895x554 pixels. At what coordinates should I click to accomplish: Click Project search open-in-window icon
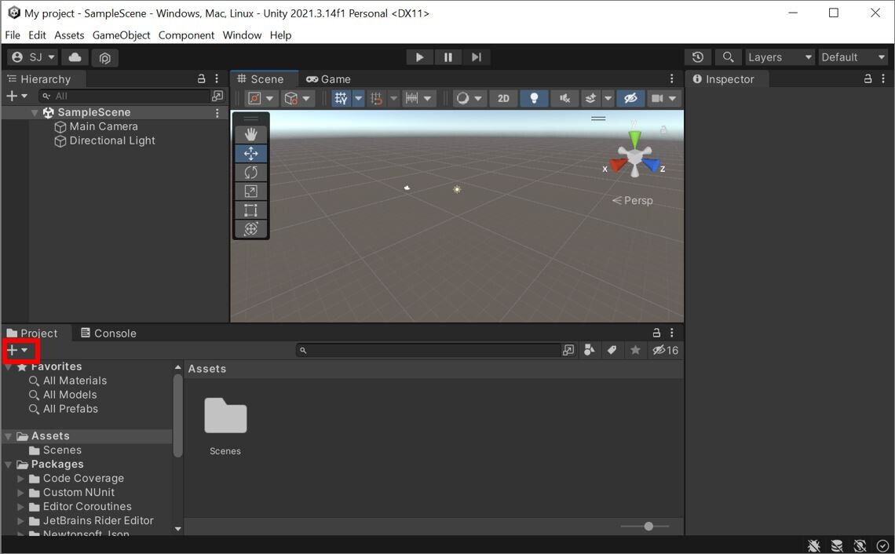coord(568,350)
